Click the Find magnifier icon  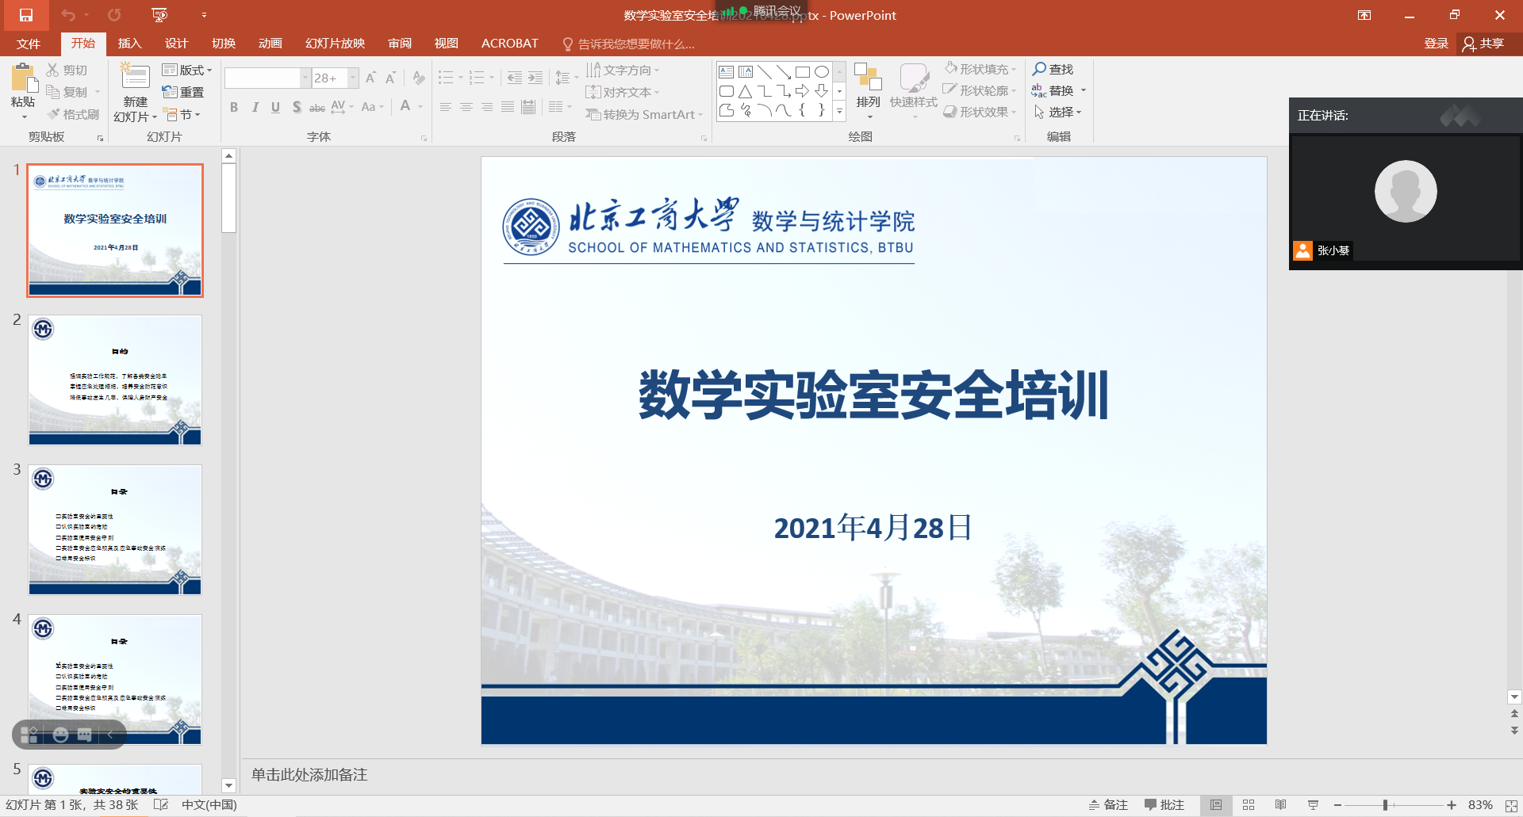[1039, 69]
